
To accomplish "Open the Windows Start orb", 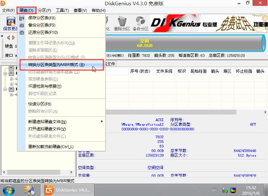I will click(8, 190).
